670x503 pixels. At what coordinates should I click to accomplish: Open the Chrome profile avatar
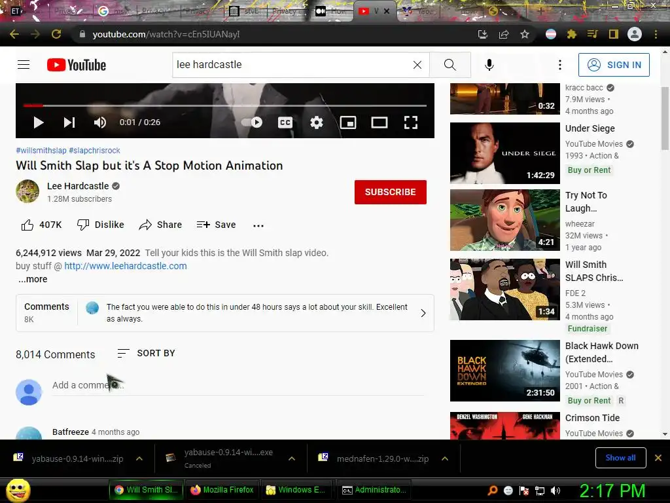635,34
